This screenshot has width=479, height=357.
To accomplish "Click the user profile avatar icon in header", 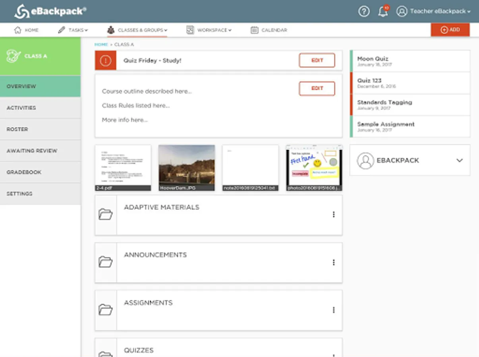I will 402,12.
